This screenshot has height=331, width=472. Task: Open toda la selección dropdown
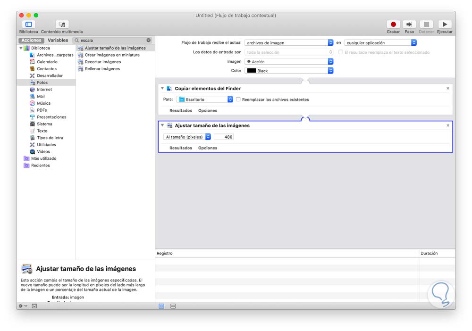click(x=289, y=52)
